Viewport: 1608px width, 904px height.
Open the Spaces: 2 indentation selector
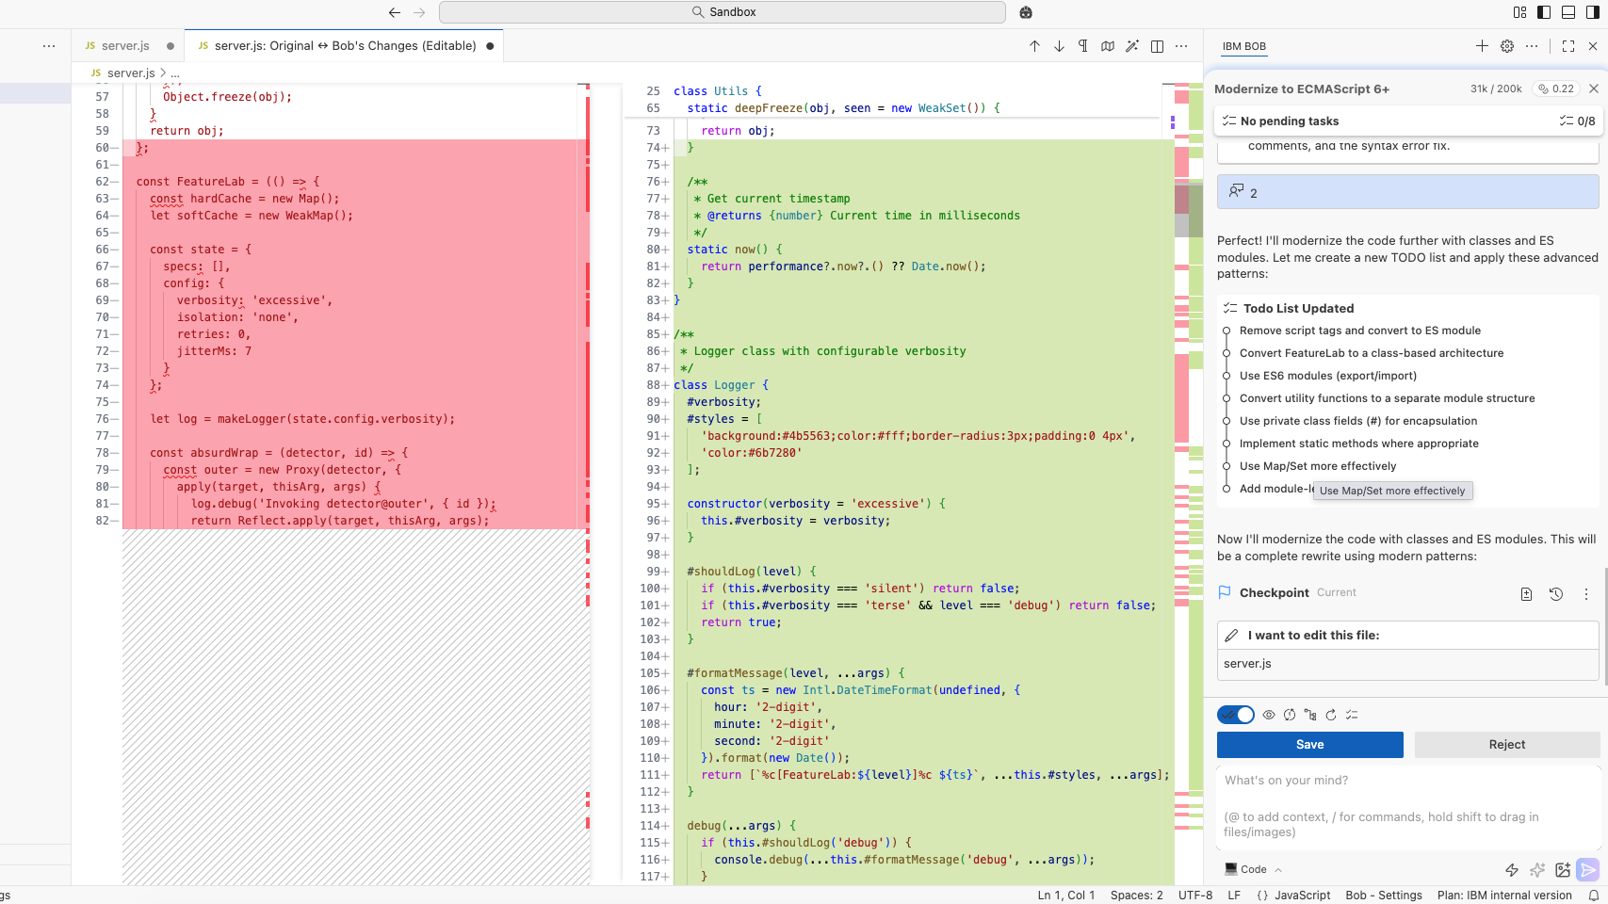[x=1136, y=896]
